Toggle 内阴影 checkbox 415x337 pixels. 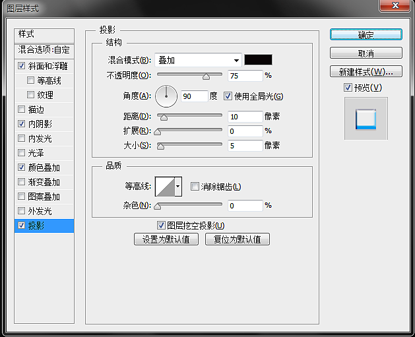click(x=21, y=123)
